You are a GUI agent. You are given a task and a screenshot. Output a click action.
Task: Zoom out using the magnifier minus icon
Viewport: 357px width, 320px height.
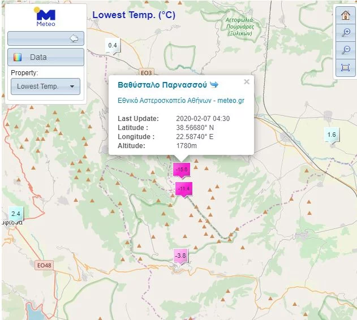[x=345, y=50]
